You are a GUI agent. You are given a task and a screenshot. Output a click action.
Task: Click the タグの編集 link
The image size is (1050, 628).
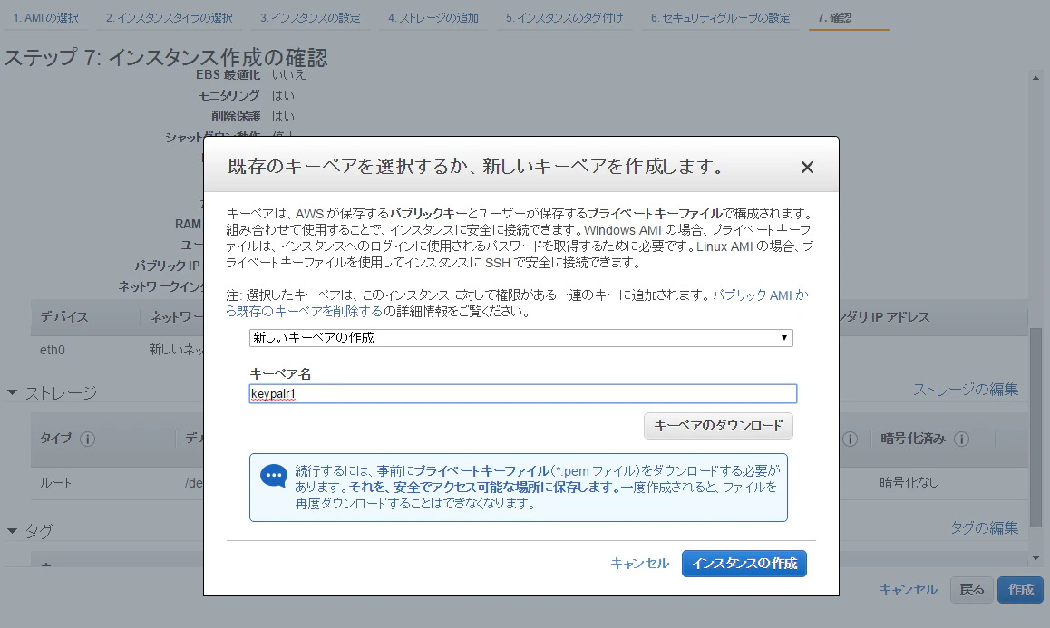(x=984, y=528)
